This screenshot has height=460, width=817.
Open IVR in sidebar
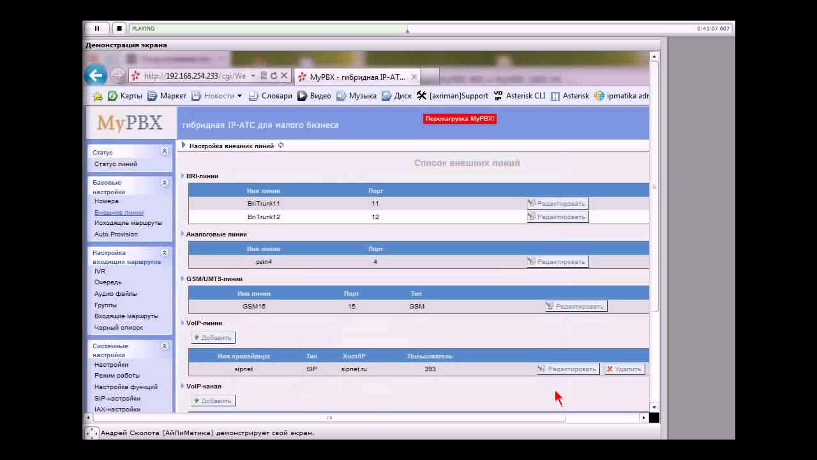[x=100, y=272]
